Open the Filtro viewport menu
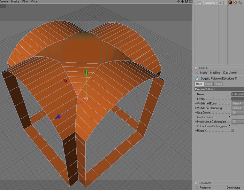 point(25,1)
